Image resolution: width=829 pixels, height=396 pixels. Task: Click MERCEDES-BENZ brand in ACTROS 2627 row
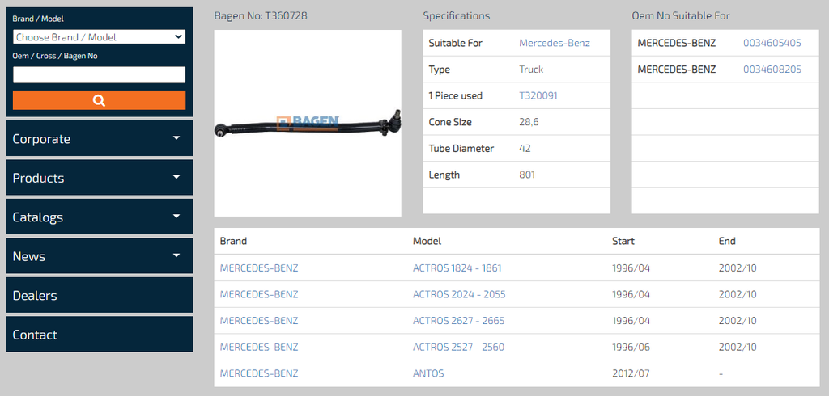259,321
